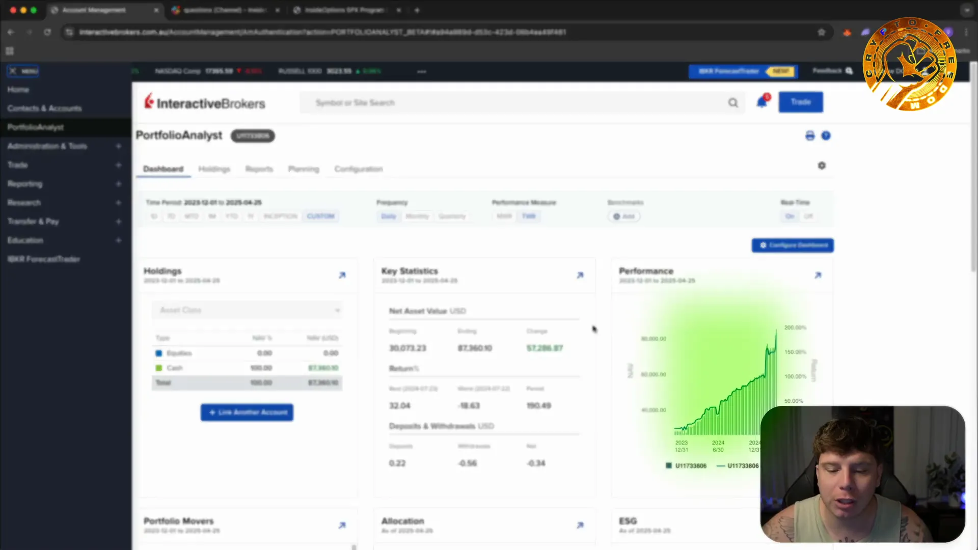The image size is (978, 550).
Task: Switch performance measure to MWR
Action: click(504, 216)
